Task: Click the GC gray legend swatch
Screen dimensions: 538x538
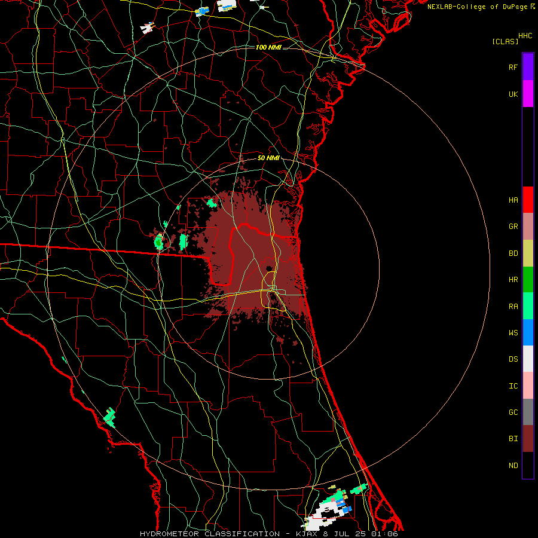Action: (528, 412)
